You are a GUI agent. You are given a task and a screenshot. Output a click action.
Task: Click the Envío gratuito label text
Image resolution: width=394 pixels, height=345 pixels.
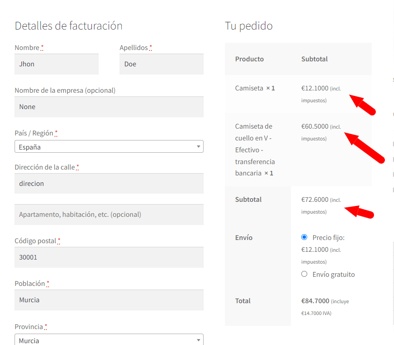tap(334, 275)
